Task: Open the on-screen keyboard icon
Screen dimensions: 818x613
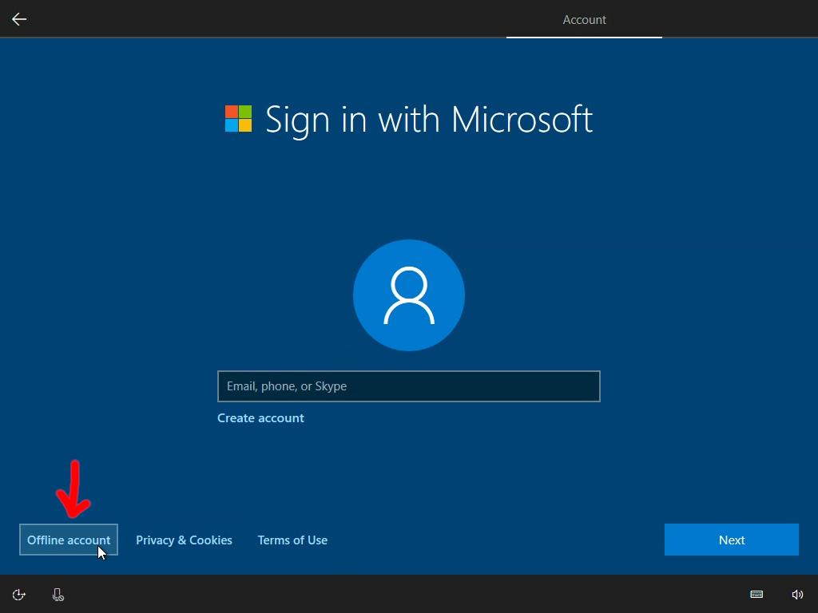Action: 756,595
